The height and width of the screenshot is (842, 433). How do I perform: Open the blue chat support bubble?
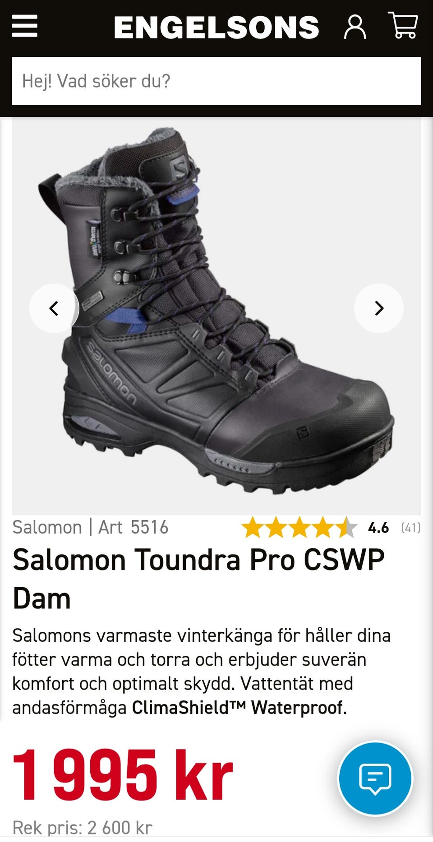point(375,778)
